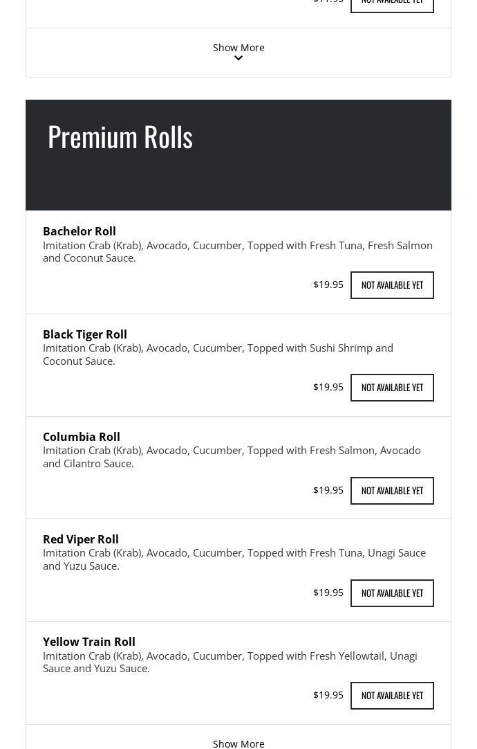The height and width of the screenshot is (749, 477).
Task: Click the Premium Rolls section header
Action: point(120,136)
